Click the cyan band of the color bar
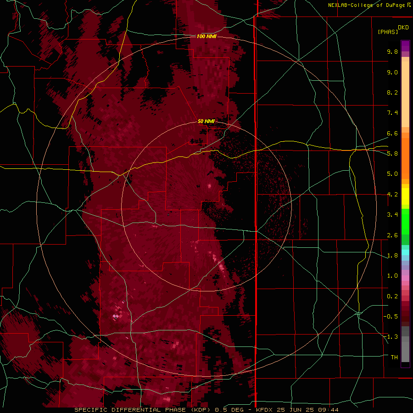Image resolution: width=413 pixels, height=413 pixels. click(405, 252)
